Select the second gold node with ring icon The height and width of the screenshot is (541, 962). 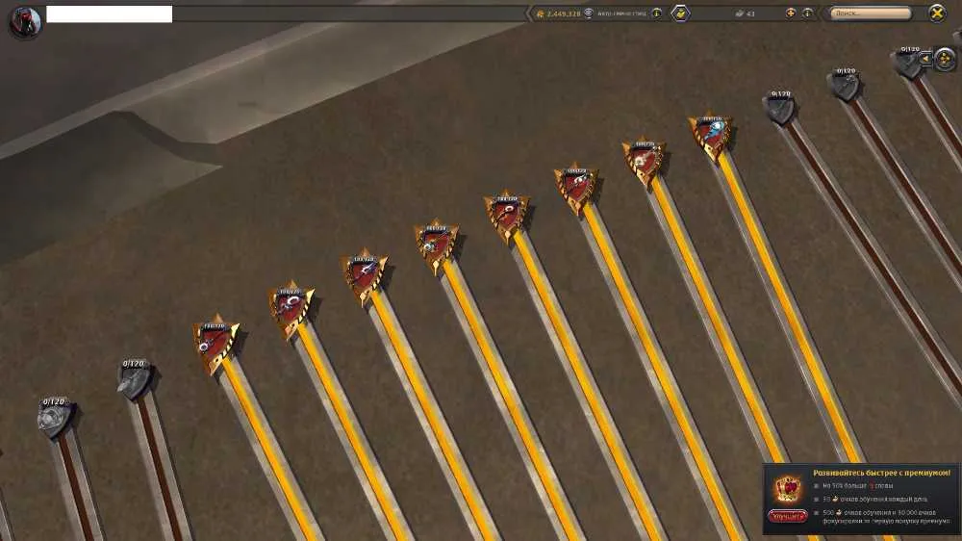(291, 310)
